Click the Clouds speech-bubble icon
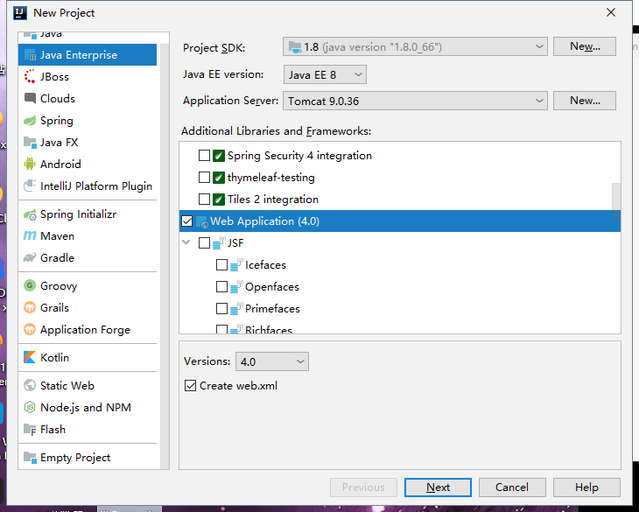639x512 pixels. [x=30, y=99]
